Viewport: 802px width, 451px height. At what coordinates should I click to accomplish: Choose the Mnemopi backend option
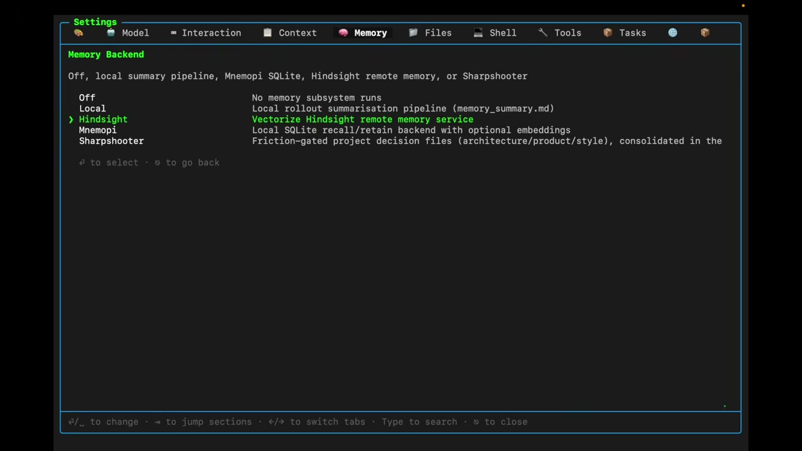[x=98, y=130]
